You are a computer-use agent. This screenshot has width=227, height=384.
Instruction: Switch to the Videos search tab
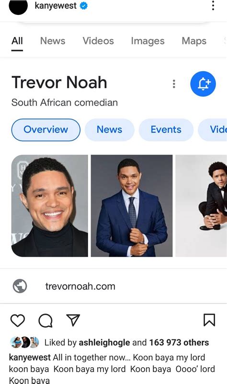coord(98,41)
